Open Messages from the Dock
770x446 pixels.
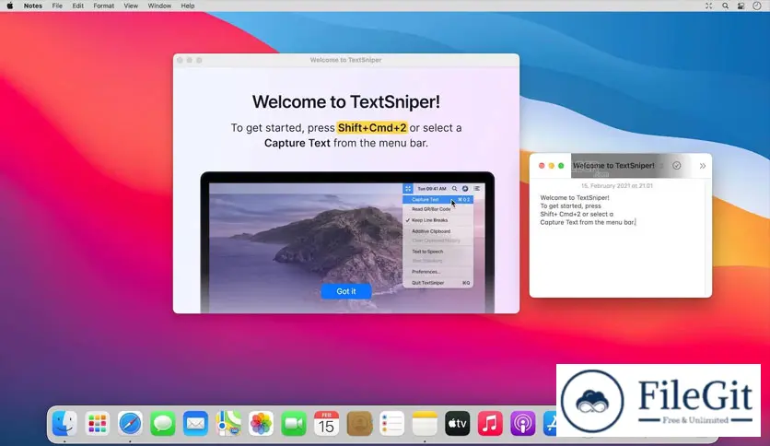coord(162,423)
